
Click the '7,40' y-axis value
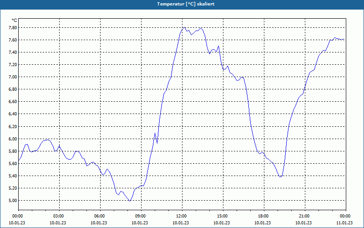(x=13, y=52)
